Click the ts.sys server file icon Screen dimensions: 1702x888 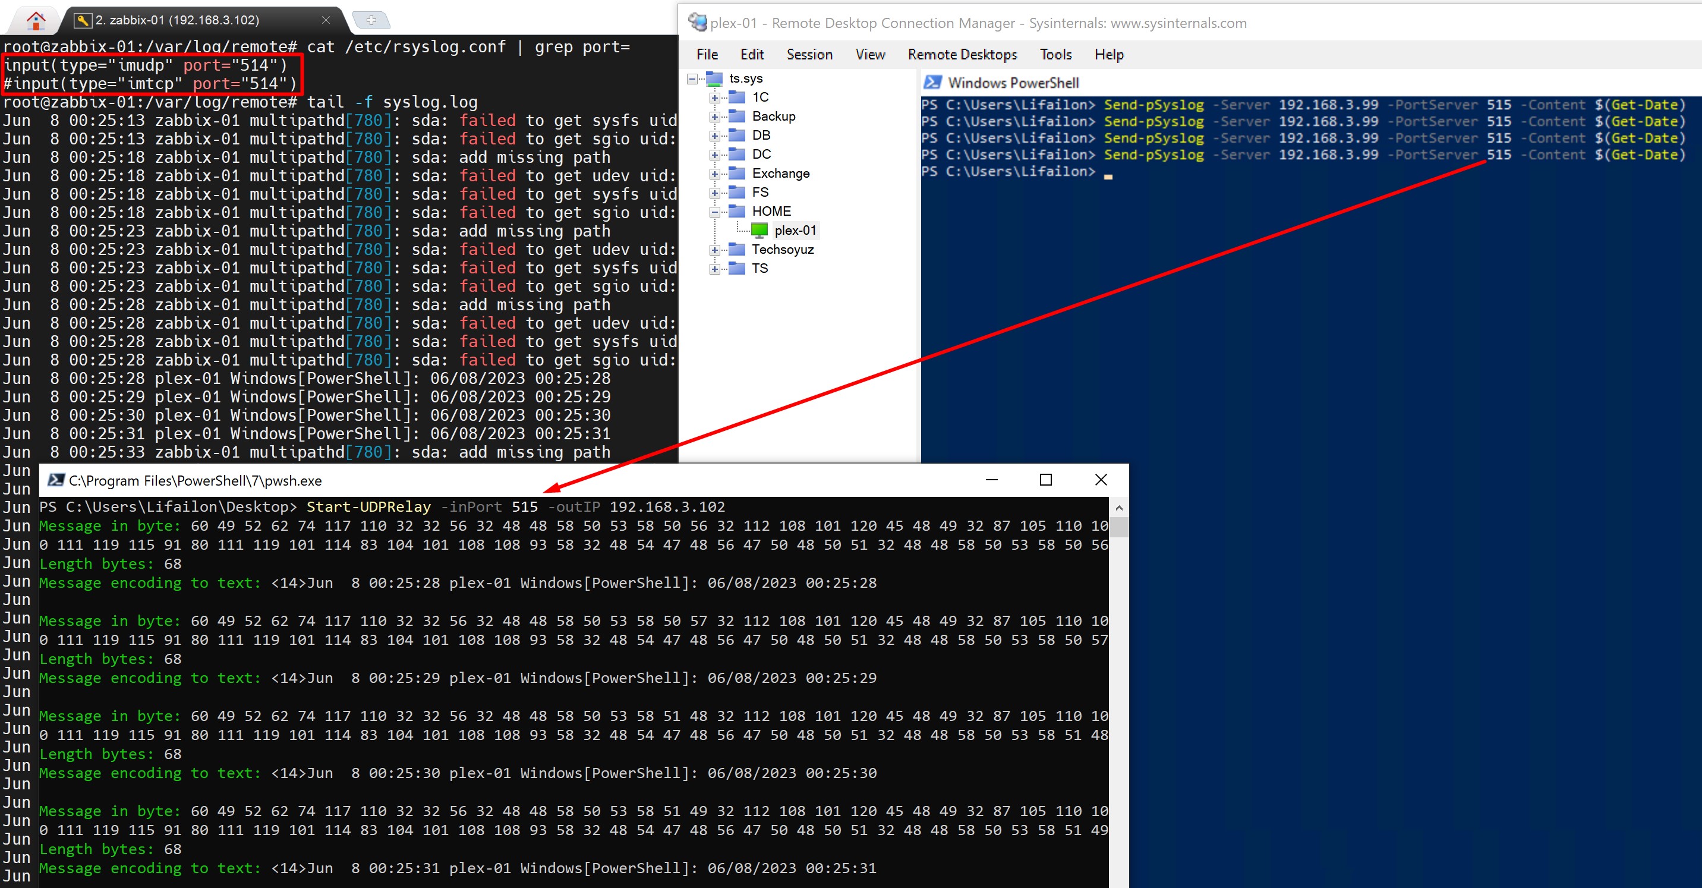pos(714,78)
